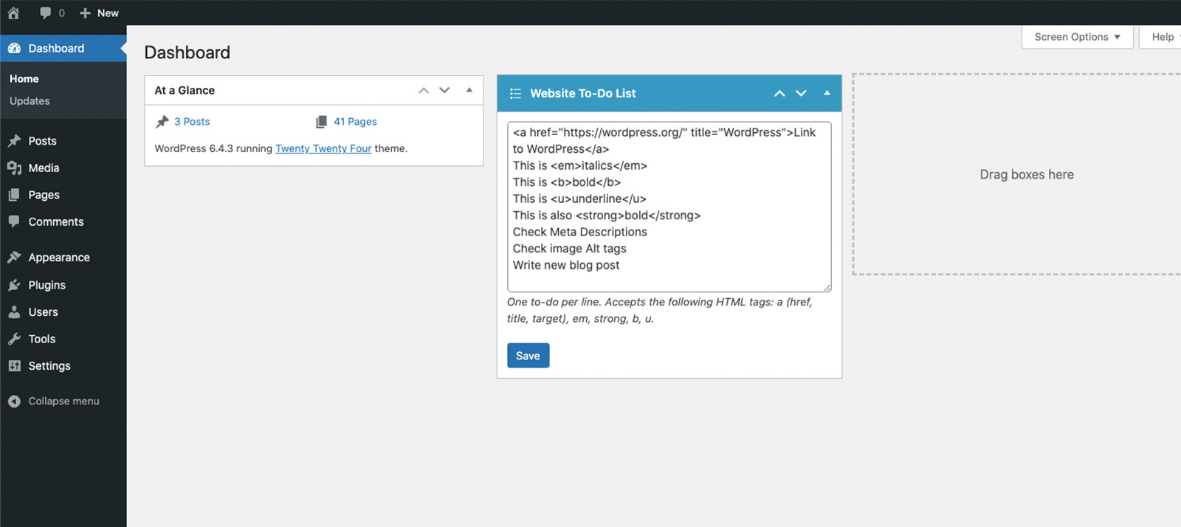Collapse the admin sidebar menu
This screenshot has height=527, width=1181.
(54, 401)
